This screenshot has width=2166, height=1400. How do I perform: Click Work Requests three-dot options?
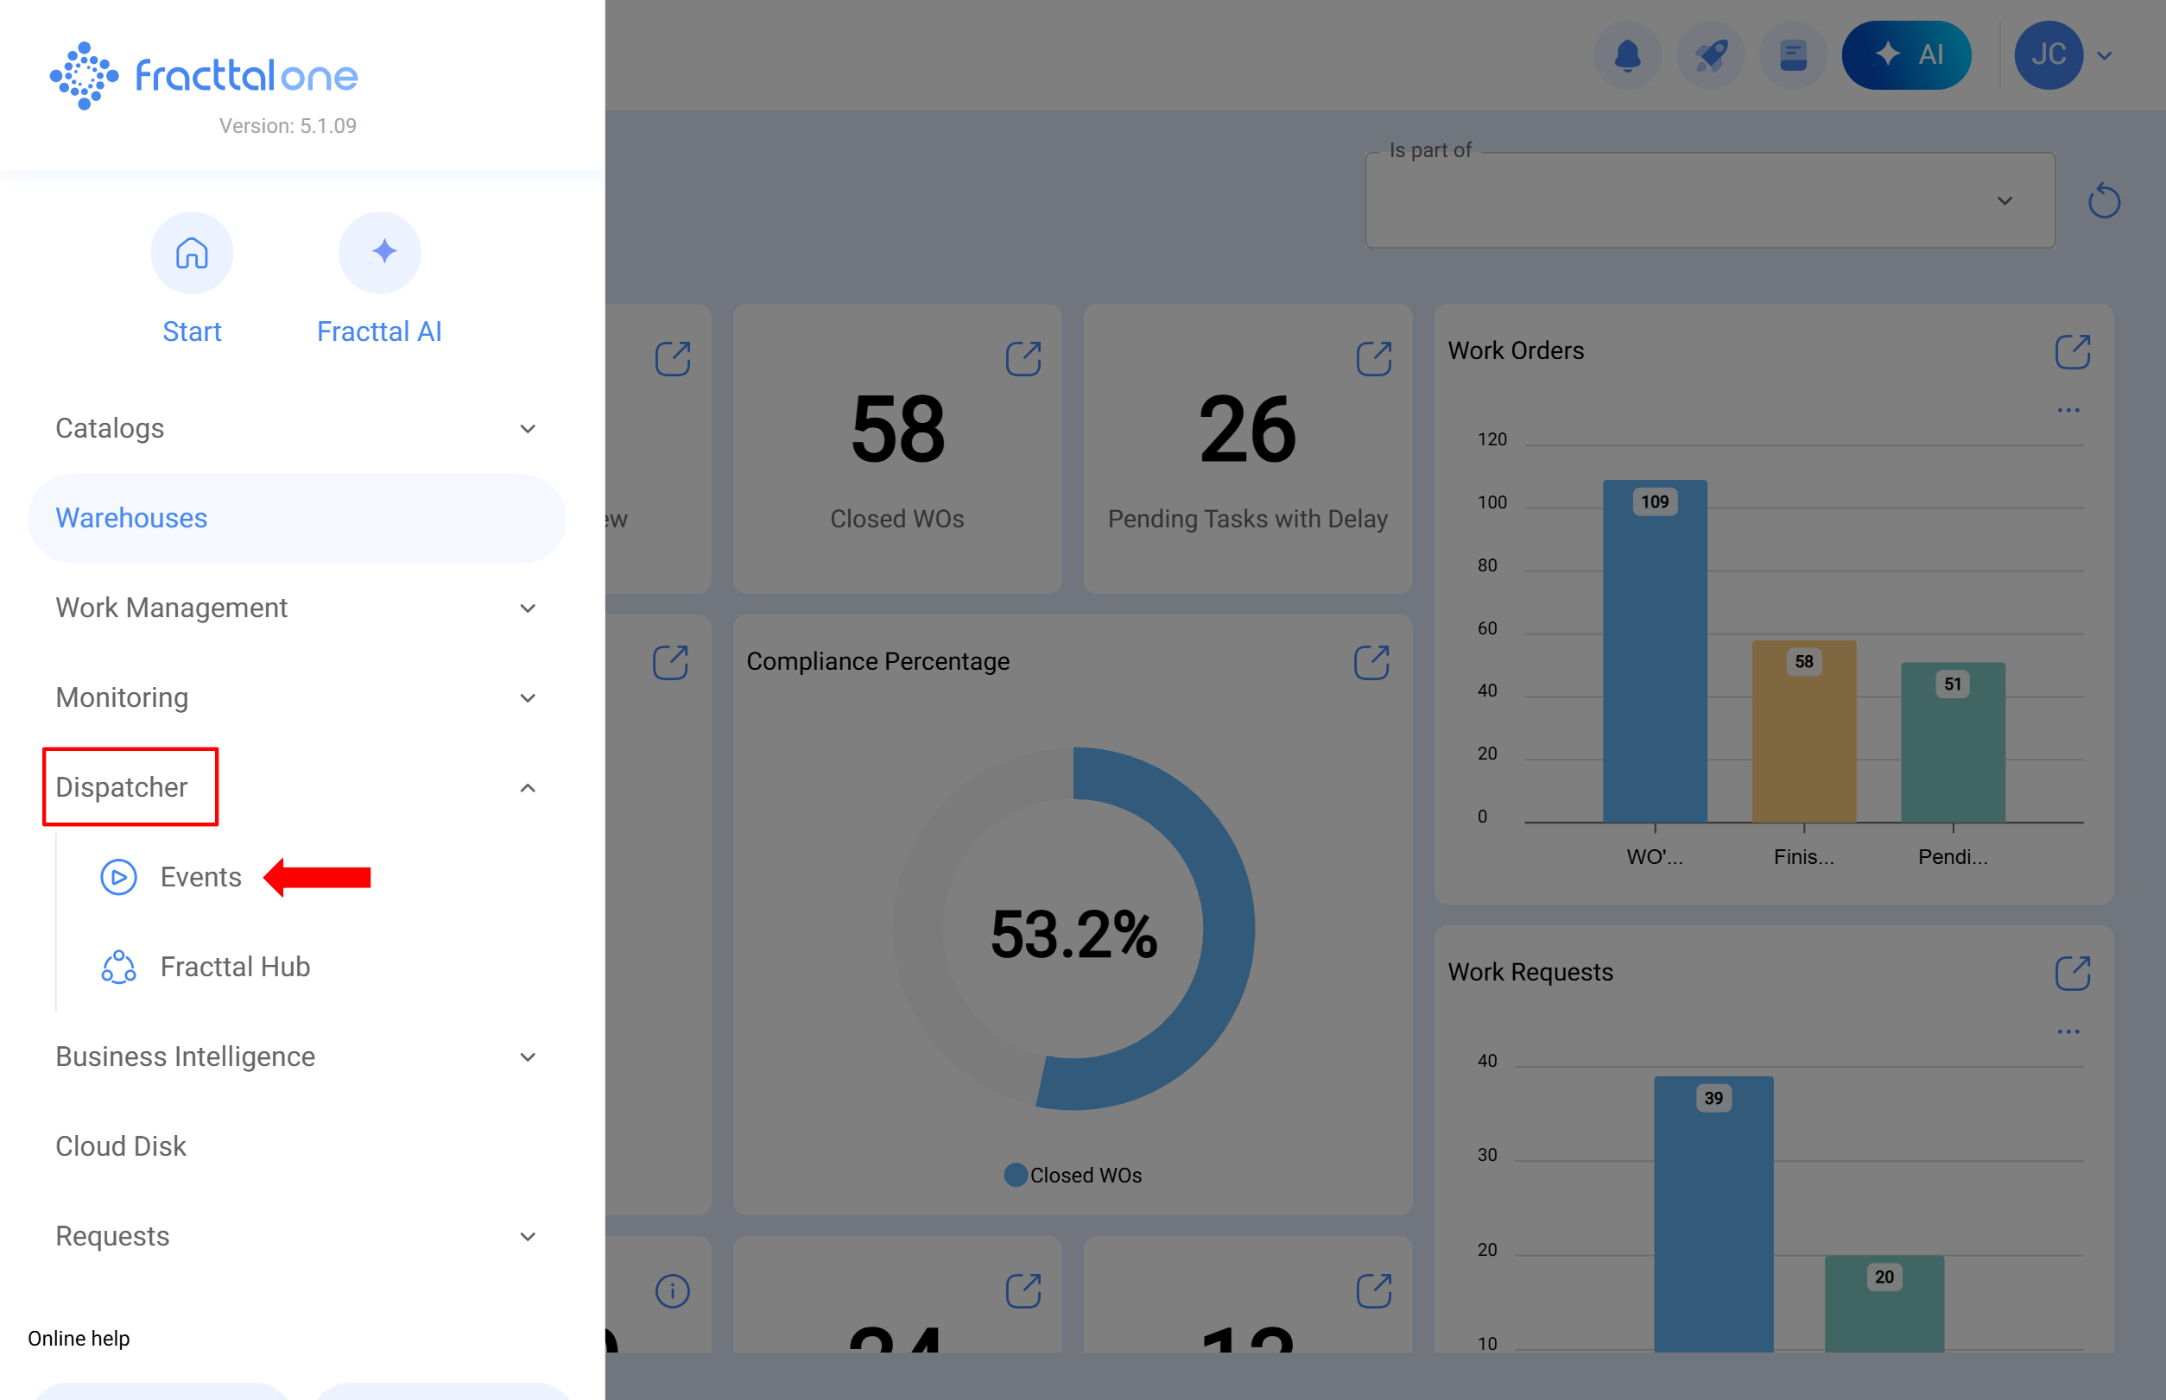pos(2068,1031)
